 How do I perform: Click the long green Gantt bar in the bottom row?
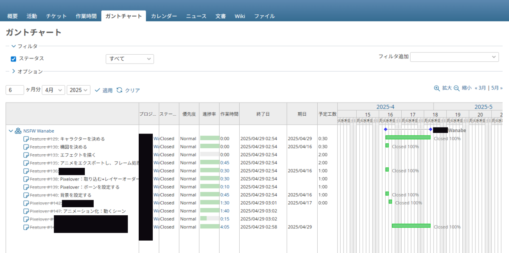[x=411, y=226]
